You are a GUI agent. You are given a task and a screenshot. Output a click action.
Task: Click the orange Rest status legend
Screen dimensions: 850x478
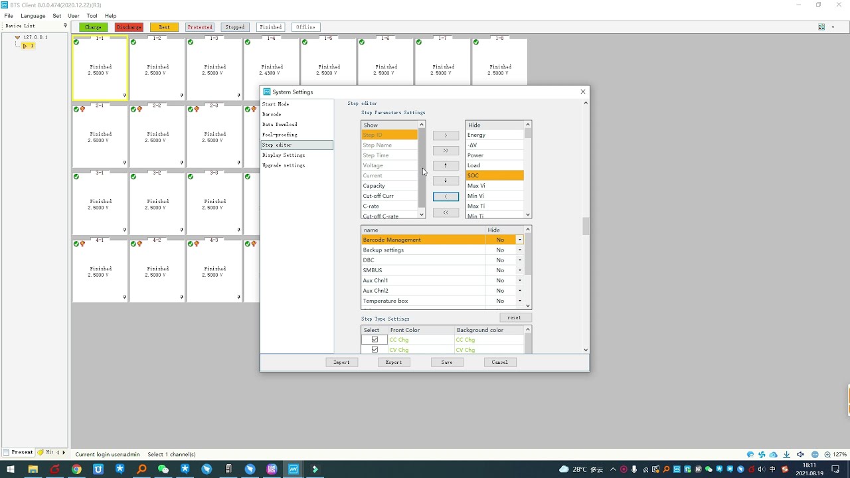[164, 27]
